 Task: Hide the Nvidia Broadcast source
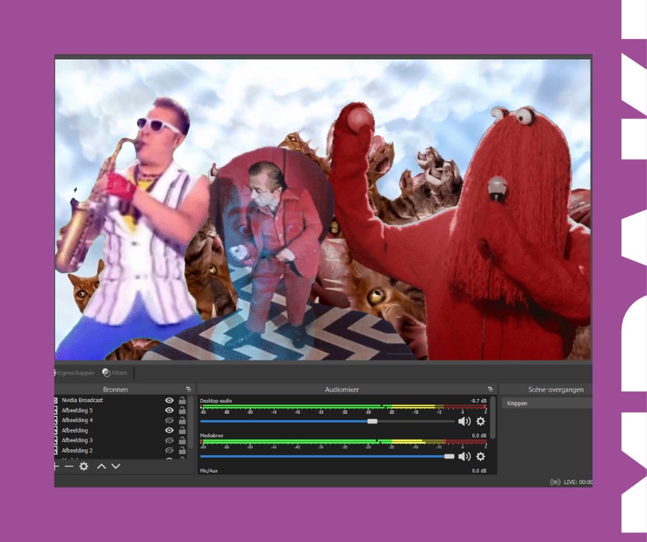point(169,400)
